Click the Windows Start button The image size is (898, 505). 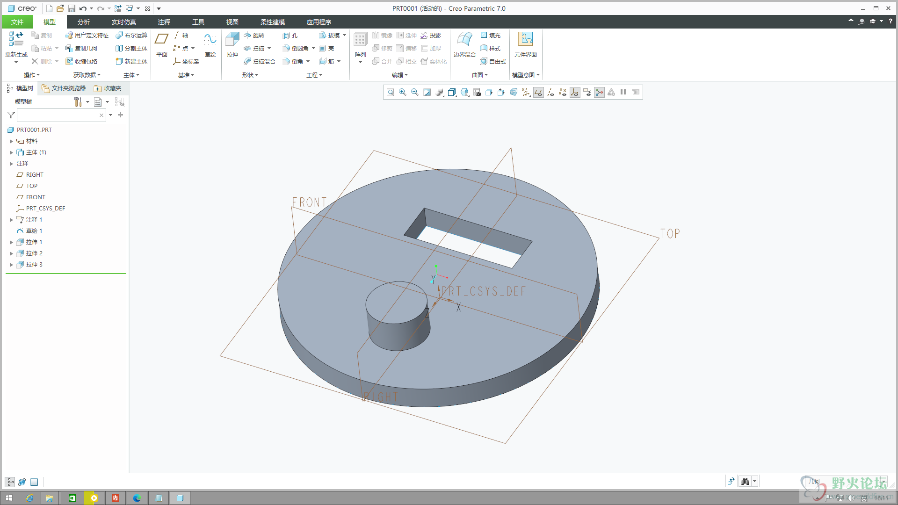[x=9, y=498]
